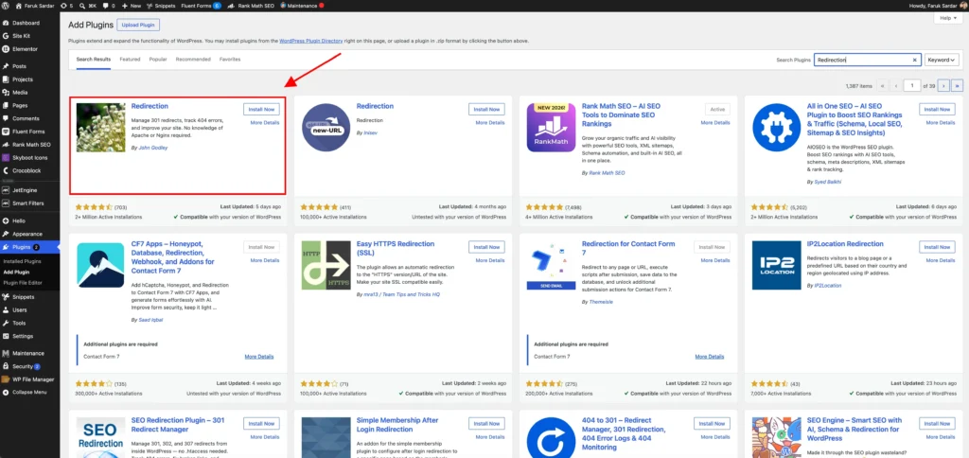Click the Upload Plugin button
969x458 pixels.
(138, 26)
